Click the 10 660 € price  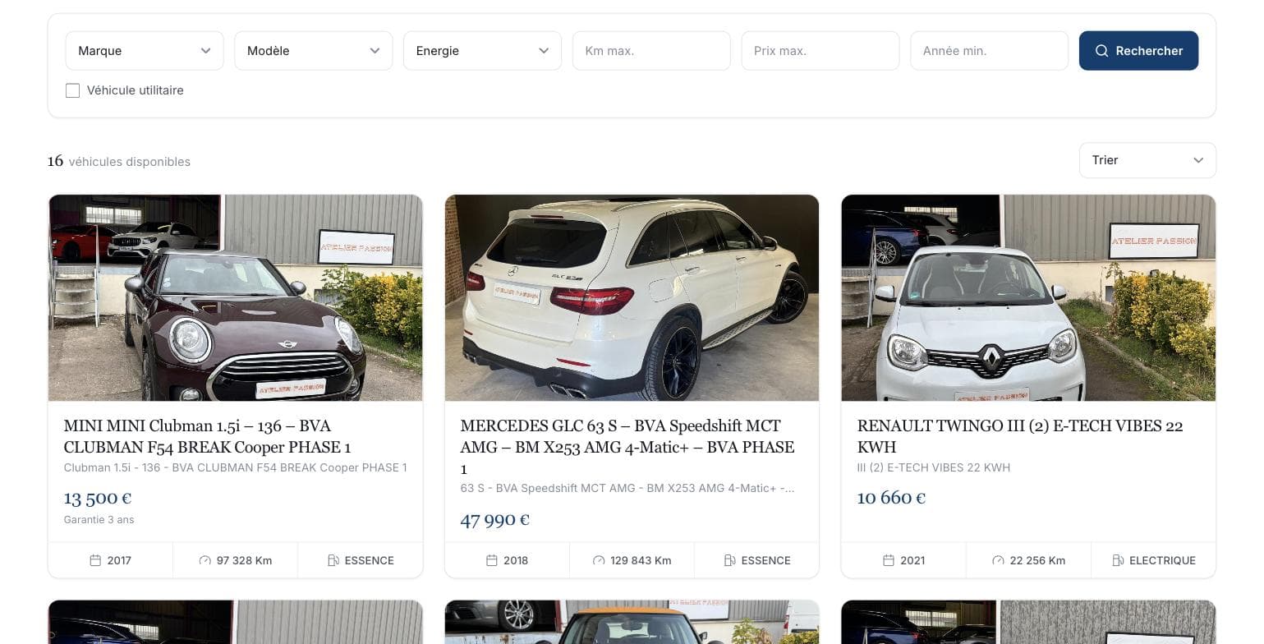891,498
